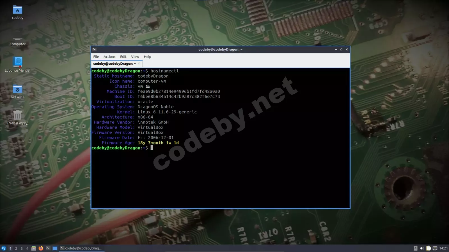The width and height of the screenshot is (449, 252).
Task: Click the Static hostname: label
Action: coord(114,76)
